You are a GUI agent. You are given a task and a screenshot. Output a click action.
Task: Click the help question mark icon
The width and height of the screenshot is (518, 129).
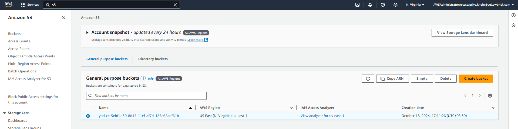coord(383,5)
